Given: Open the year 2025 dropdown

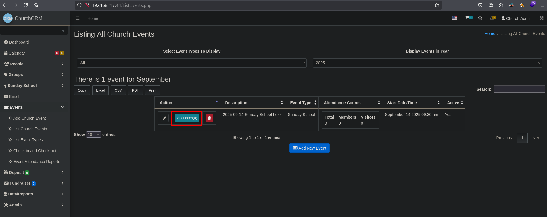Looking at the screenshot, I should pos(427,63).
